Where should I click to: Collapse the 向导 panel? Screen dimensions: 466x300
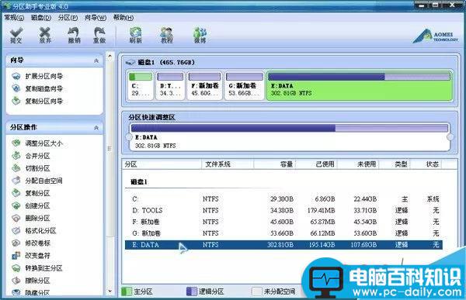point(96,60)
